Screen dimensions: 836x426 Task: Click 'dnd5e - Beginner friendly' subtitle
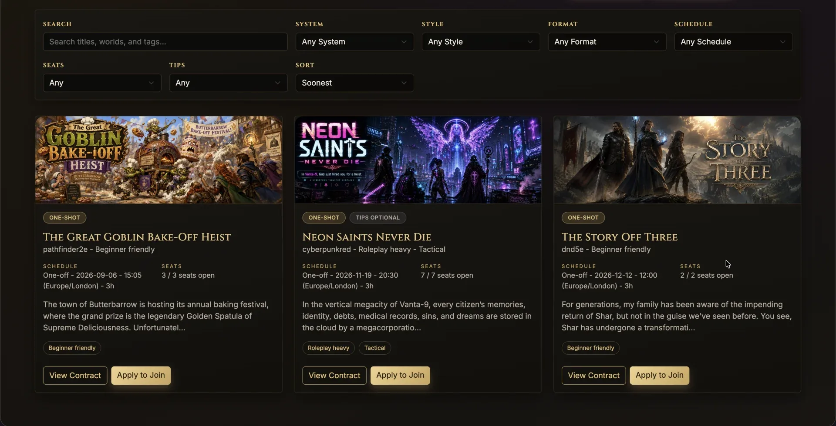[606, 250]
